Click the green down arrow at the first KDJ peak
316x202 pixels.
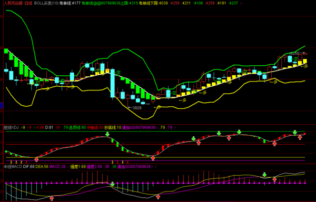tap(107, 134)
